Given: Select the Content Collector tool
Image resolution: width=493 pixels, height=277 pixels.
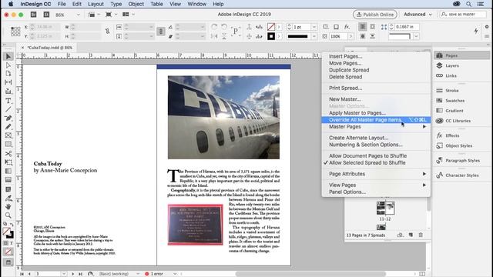Looking at the screenshot, I should (8, 92).
